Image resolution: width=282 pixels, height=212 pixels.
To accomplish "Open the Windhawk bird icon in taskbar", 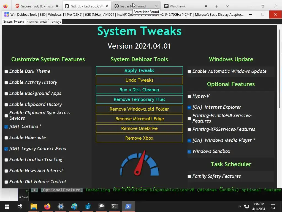I will tap(101, 206).
